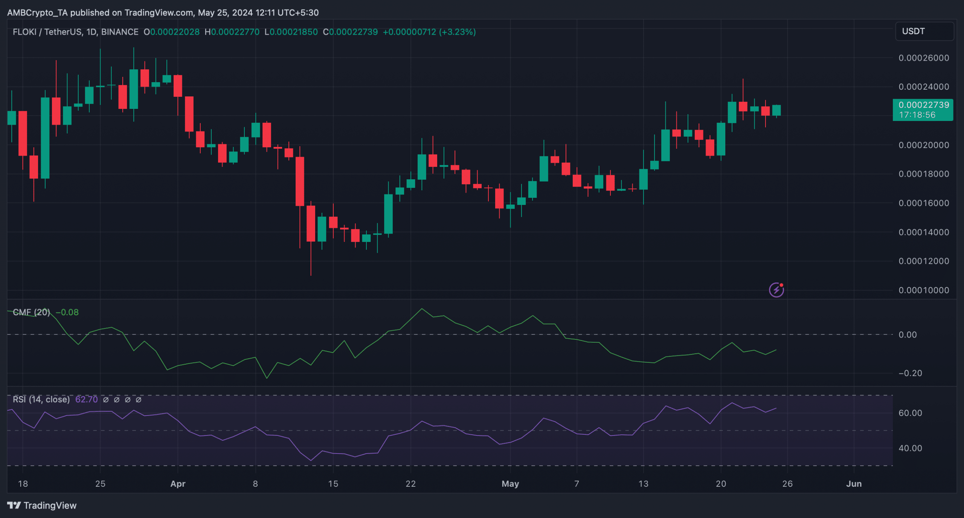Image resolution: width=964 pixels, height=518 pixels.
Task: Click the closing price value C0.00022739 in header
Action: [350, 32]
